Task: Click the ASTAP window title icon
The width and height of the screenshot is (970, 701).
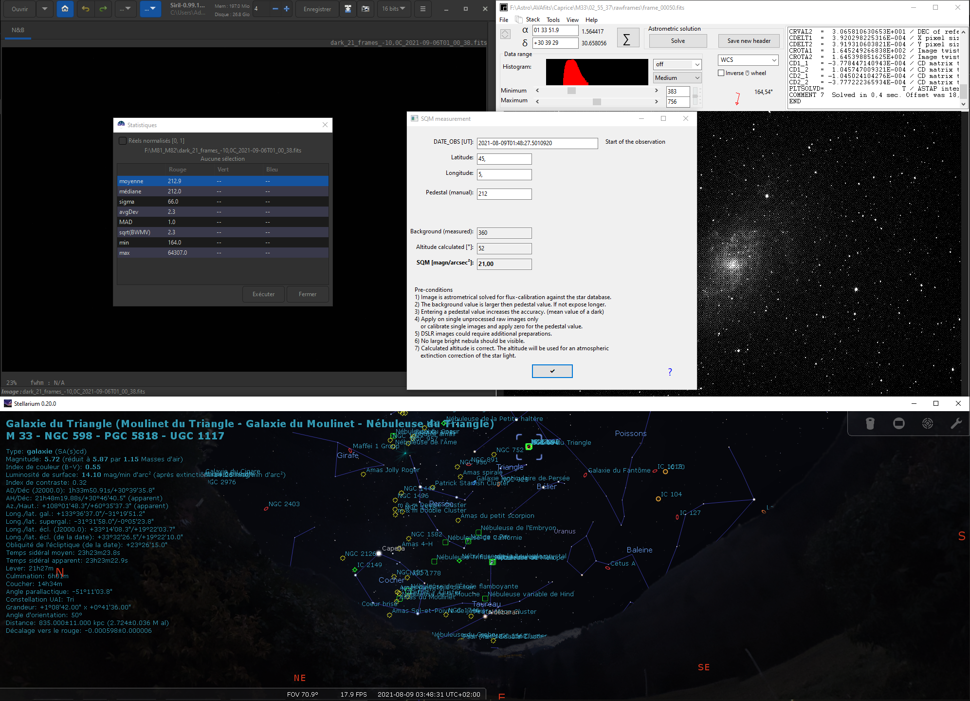Action: point(504,7)
